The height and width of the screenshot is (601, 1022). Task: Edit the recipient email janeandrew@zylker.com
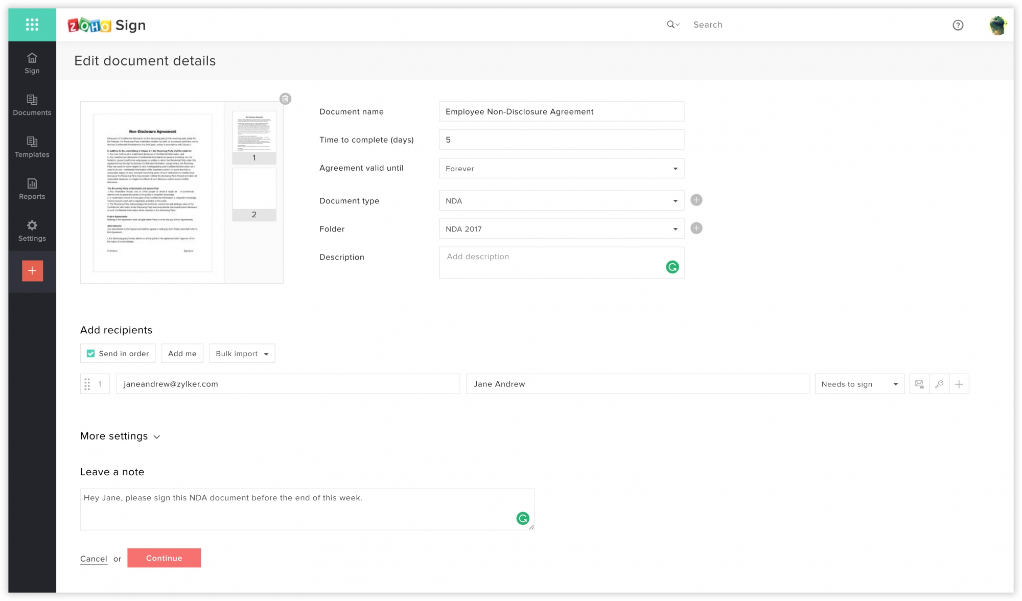click(288, 384)
